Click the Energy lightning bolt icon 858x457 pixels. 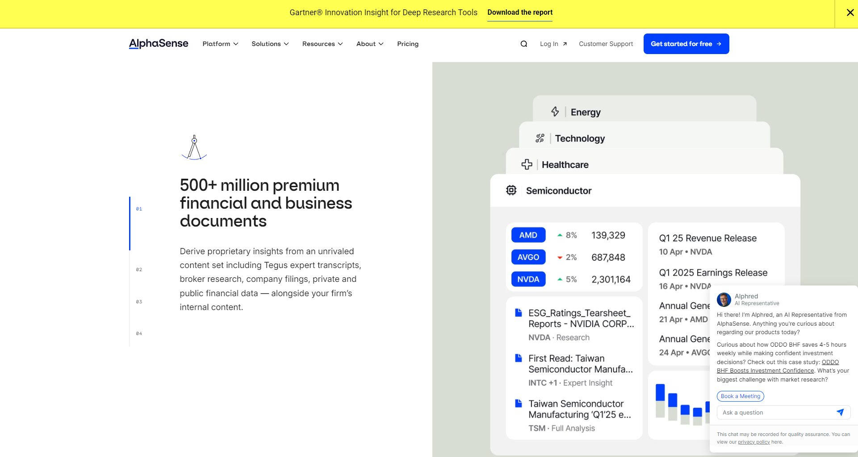[555, 112]
